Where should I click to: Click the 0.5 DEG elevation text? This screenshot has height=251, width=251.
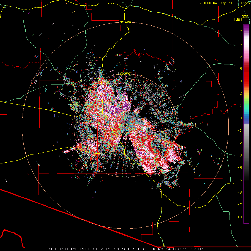point(137,249)
